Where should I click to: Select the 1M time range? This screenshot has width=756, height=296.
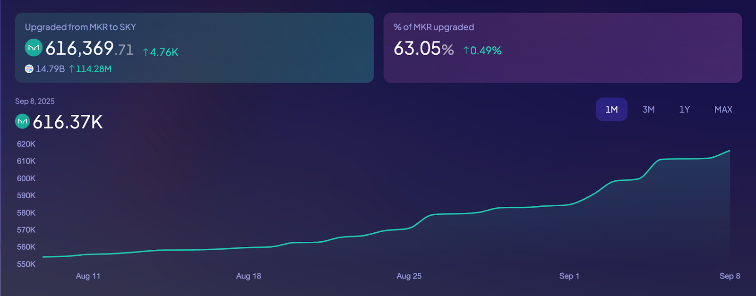[611, 110]
